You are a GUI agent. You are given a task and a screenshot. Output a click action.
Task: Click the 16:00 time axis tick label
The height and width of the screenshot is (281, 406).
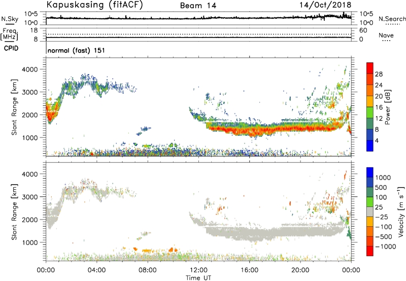tap(249, 270)
